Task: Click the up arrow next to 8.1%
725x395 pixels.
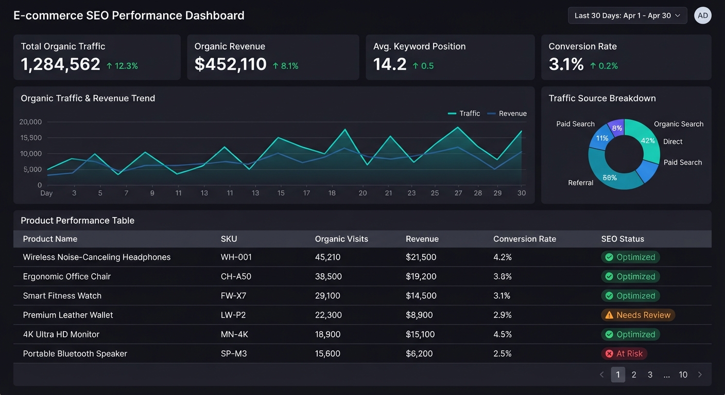Action: tap(275, 66)
